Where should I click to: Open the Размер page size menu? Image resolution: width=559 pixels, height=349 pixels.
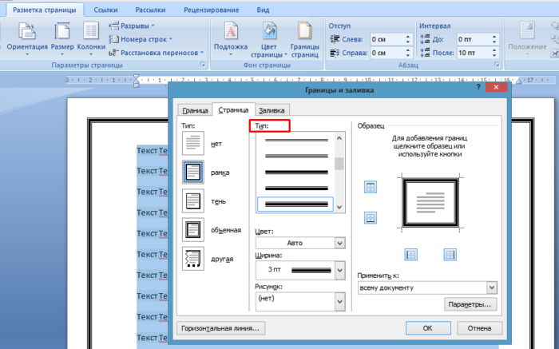[62, 39]
